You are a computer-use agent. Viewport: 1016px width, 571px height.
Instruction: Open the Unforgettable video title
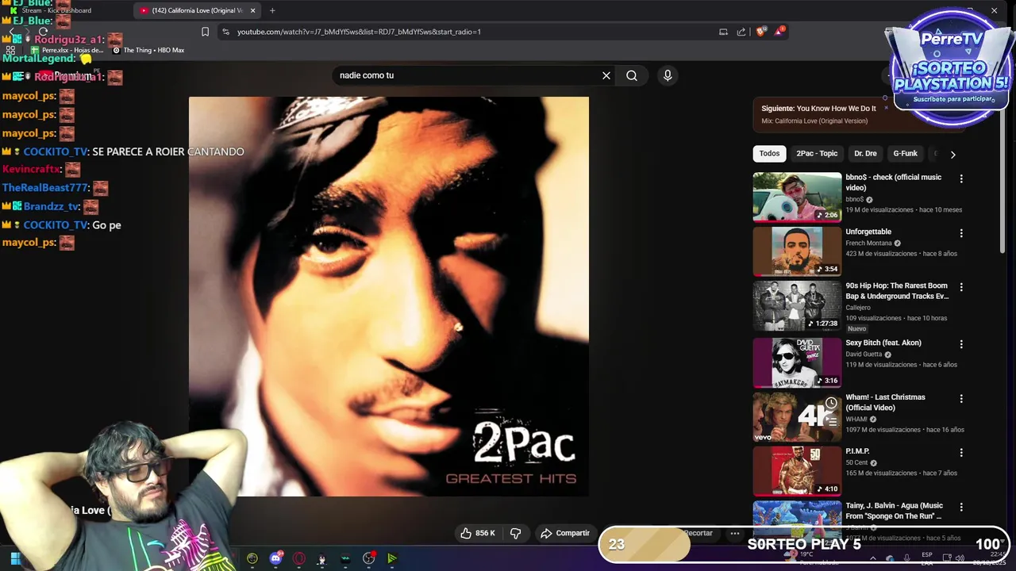click(868, 232)
